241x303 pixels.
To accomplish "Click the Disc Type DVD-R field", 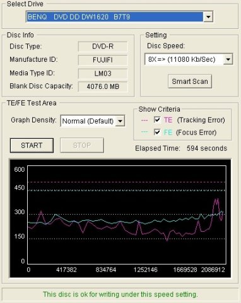I will (x=103, y=46).
